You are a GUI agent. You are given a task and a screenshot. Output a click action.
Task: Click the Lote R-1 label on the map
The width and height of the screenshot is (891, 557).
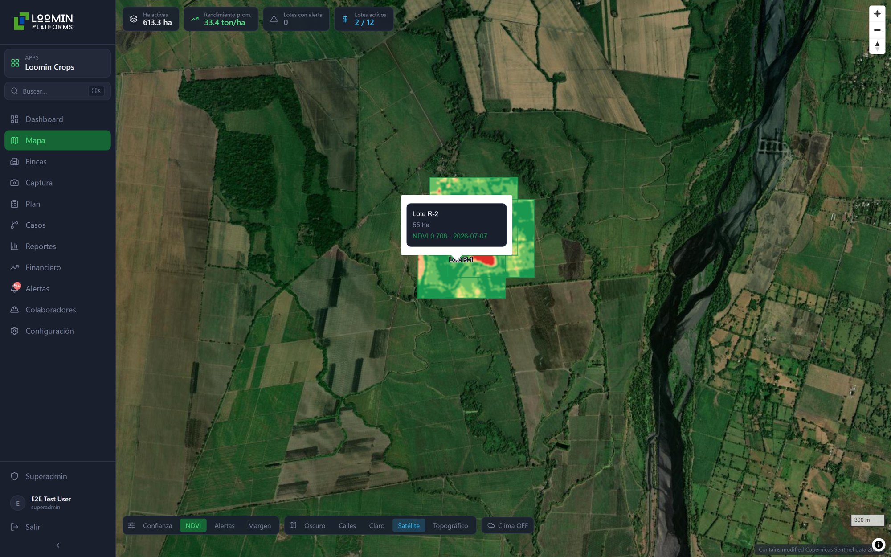click(x=461, y=259)
